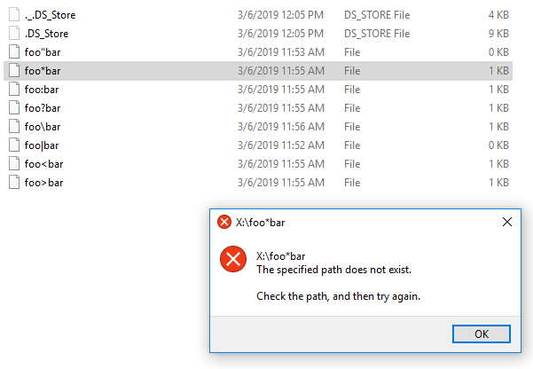
Task: Select the foo:bar file name
Action: 42,90
